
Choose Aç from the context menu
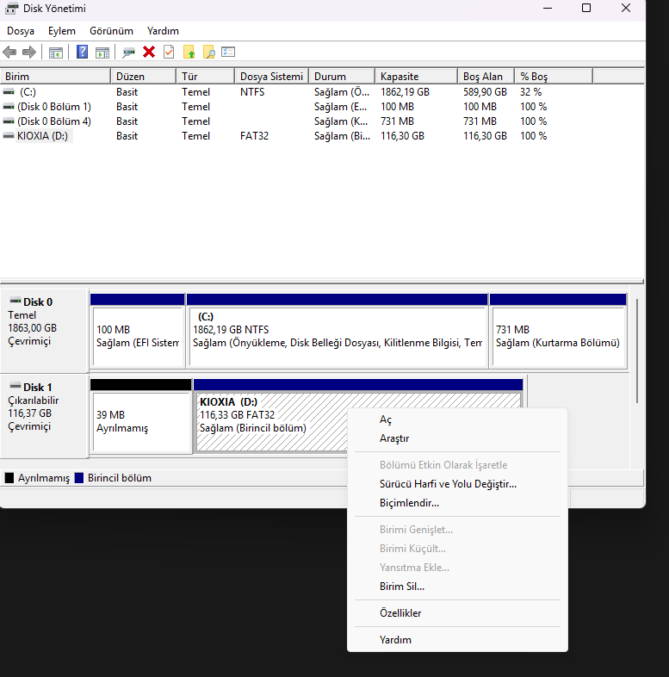[457, 419]
